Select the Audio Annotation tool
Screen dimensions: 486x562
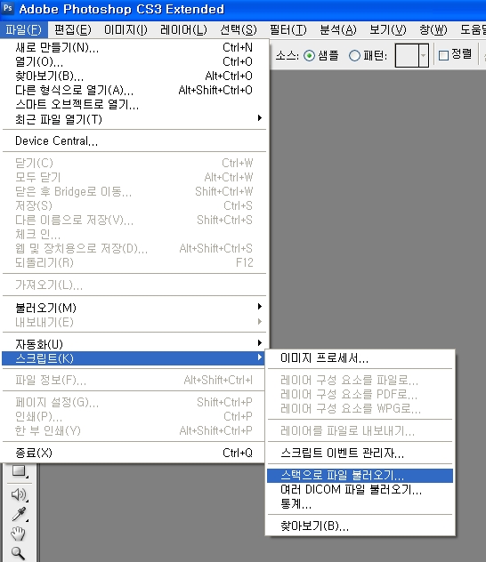coord(19,494)
